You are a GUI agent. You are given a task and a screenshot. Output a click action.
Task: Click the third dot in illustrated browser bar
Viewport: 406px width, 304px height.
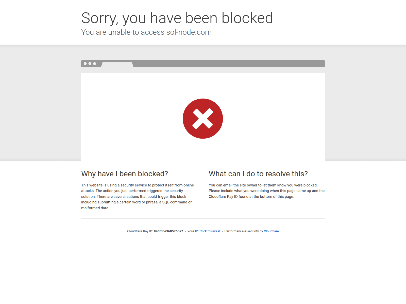[94, 64]
